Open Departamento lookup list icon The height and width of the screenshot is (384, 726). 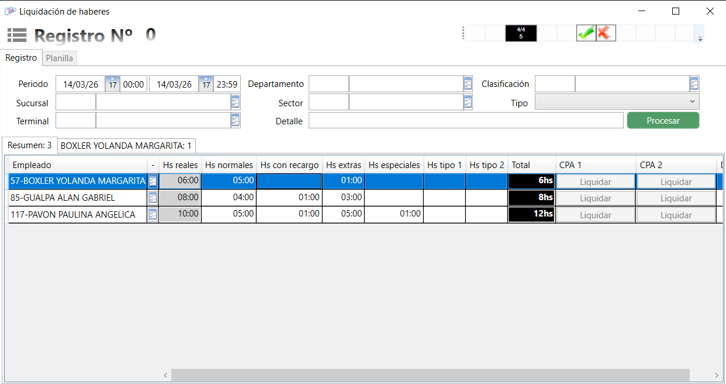(468, 84)
